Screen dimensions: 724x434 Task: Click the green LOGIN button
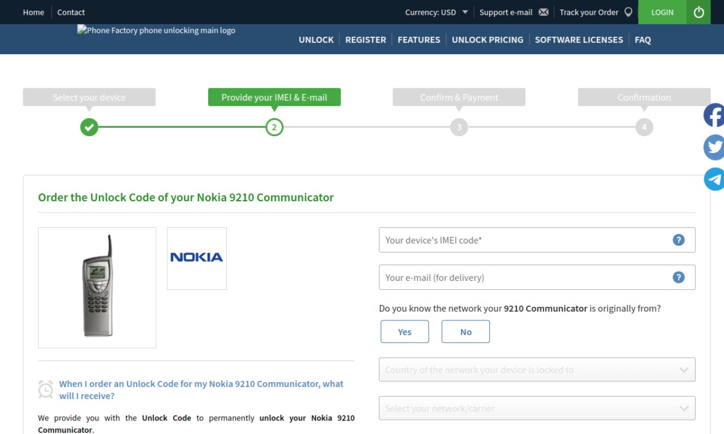[x=662, y=12]
